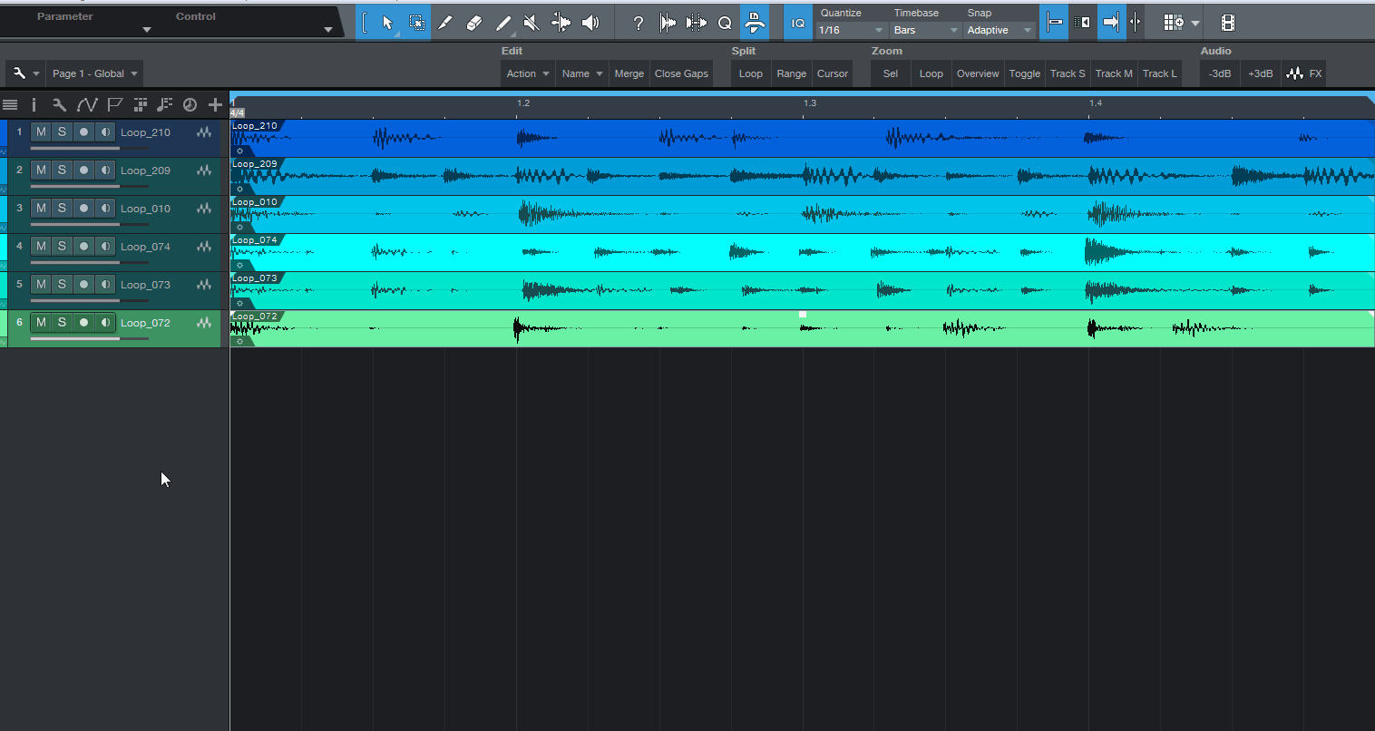The width and height of the screenshot is (1375, 731).
Task: Click the Macro toolbar icon
Action: click(x=755, y=23)
